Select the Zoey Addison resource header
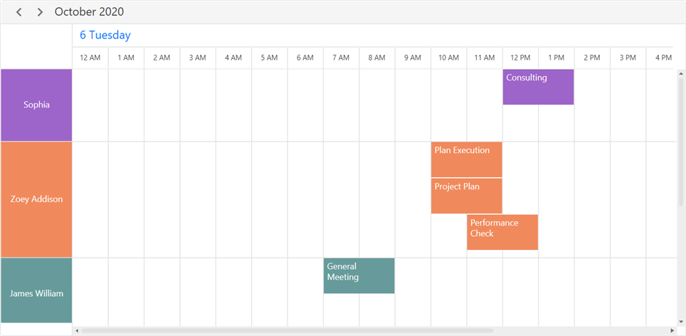Screen dimensions: 686x336 (36, 199)
